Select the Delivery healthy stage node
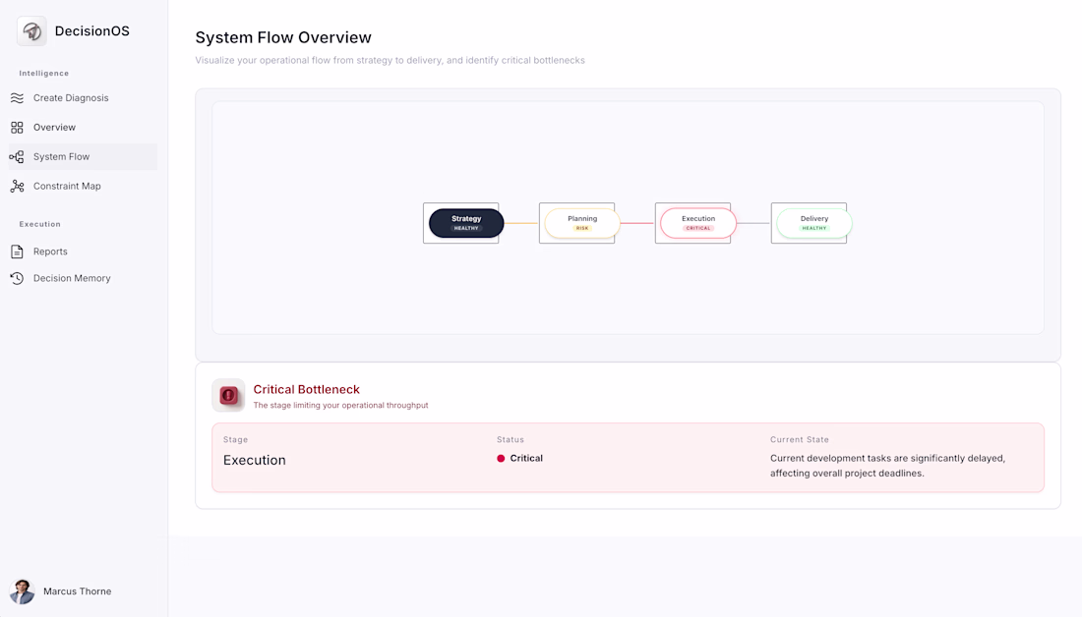Viewport: 1082px width, 617px height. click(814, 223)
